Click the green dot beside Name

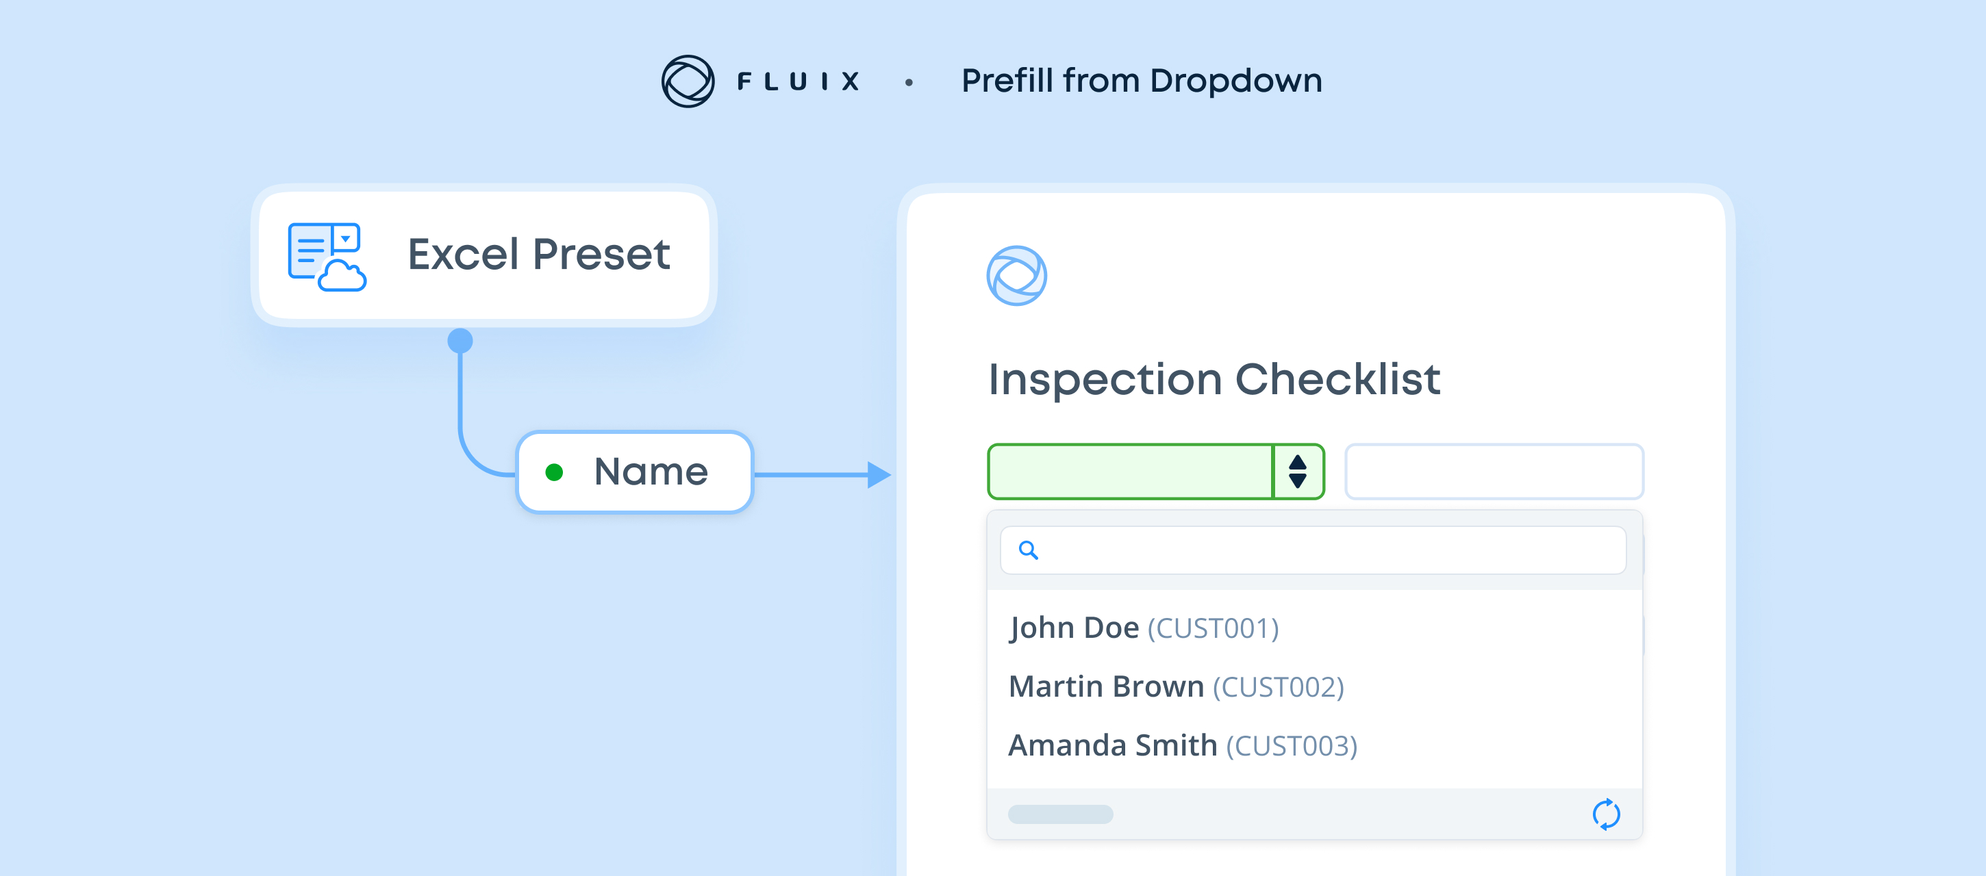click(553, 472)
